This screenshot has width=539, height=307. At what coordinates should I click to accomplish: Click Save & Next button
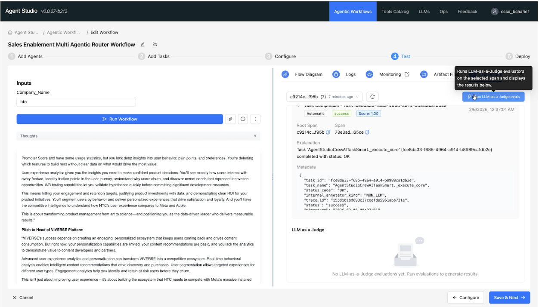point(509,298)
